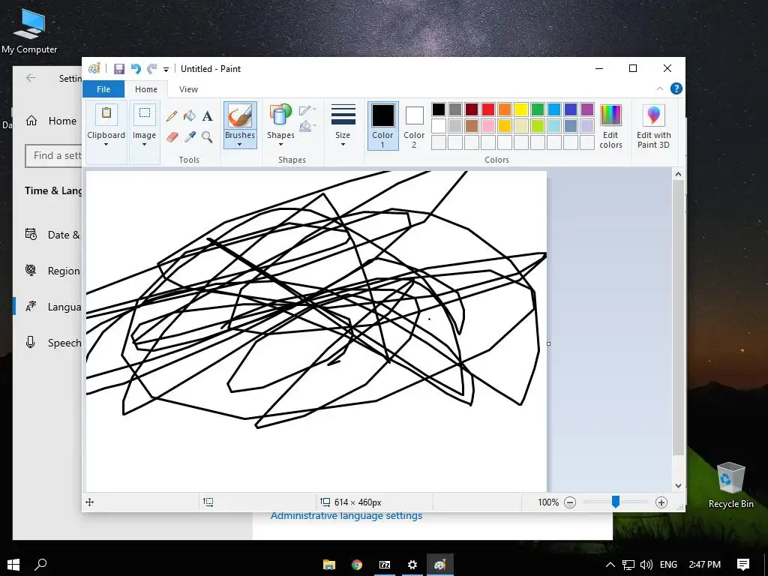Viewport: 768px width, 576px height.
Task: Select Color 2 background box
Action: [x=414, y=126]
